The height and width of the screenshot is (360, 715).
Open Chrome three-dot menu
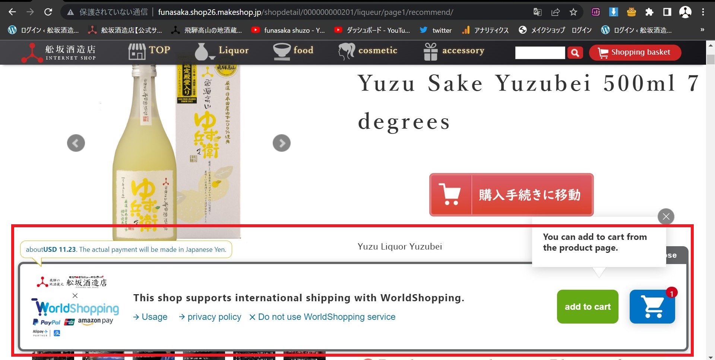pyautogui.click(x=703, y=12)
